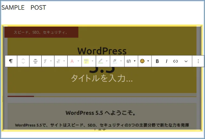Click the SAMPLE POST title
The height and width of the screenshot is (139, 205).
pyautogui.click(x=24, y=7)
